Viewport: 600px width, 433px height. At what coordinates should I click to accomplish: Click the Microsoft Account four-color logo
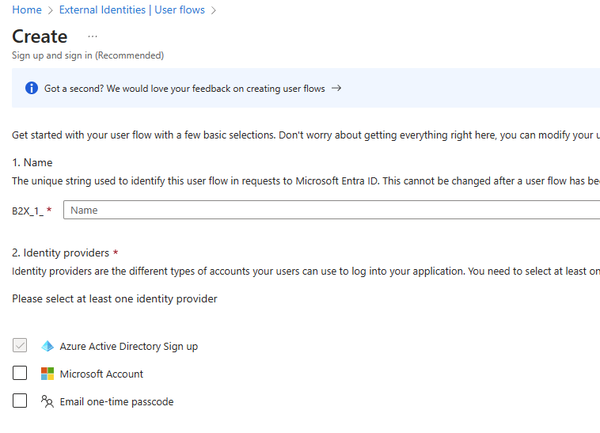pos(47,374)
